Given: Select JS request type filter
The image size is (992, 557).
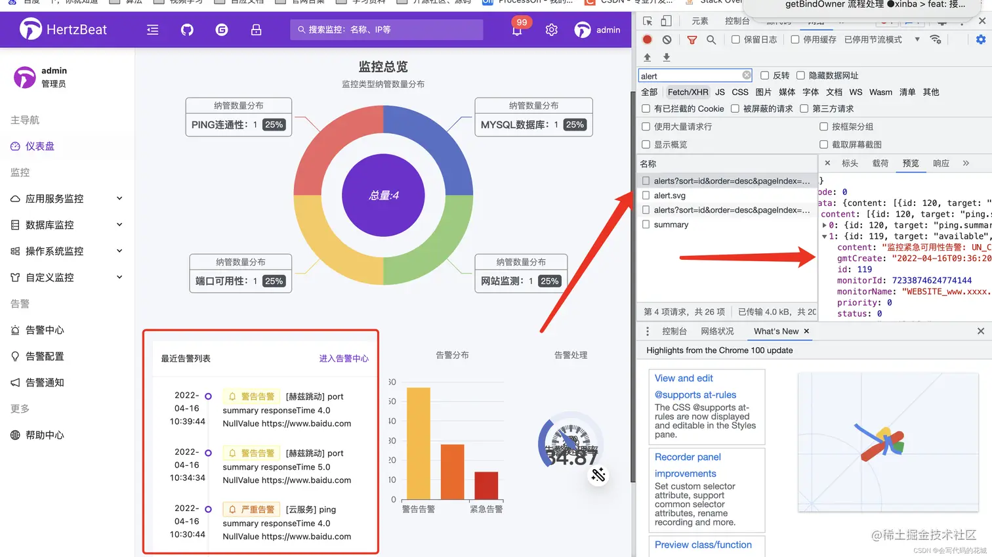Looking at the screenshot, I should 720,92.
